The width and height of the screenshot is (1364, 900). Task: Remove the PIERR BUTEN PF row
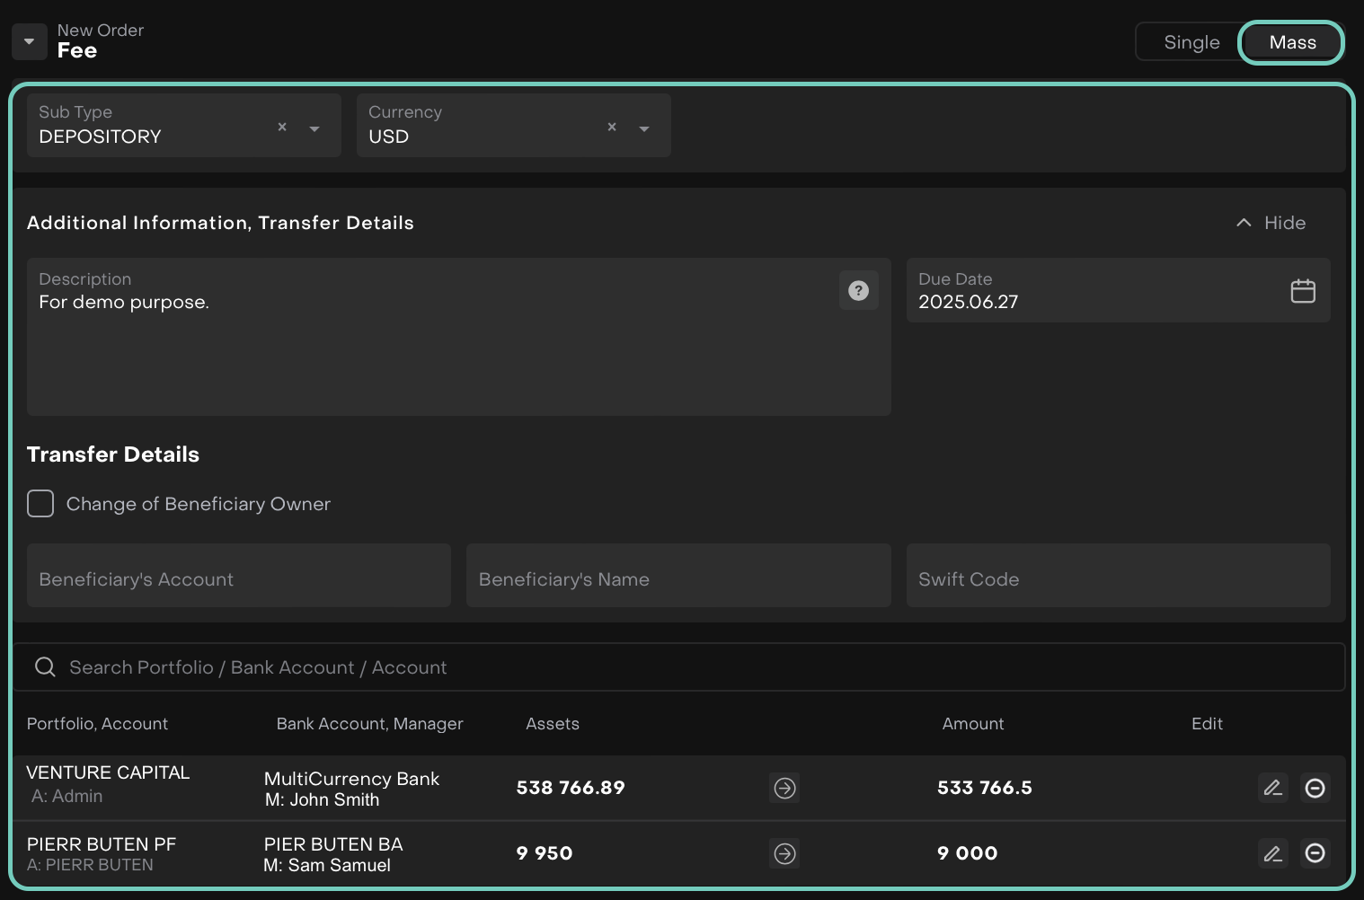(1315, 853)
